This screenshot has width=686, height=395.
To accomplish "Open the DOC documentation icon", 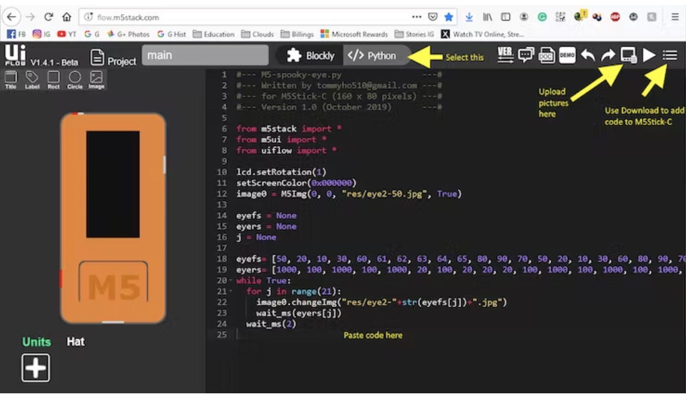I will 546,55.
